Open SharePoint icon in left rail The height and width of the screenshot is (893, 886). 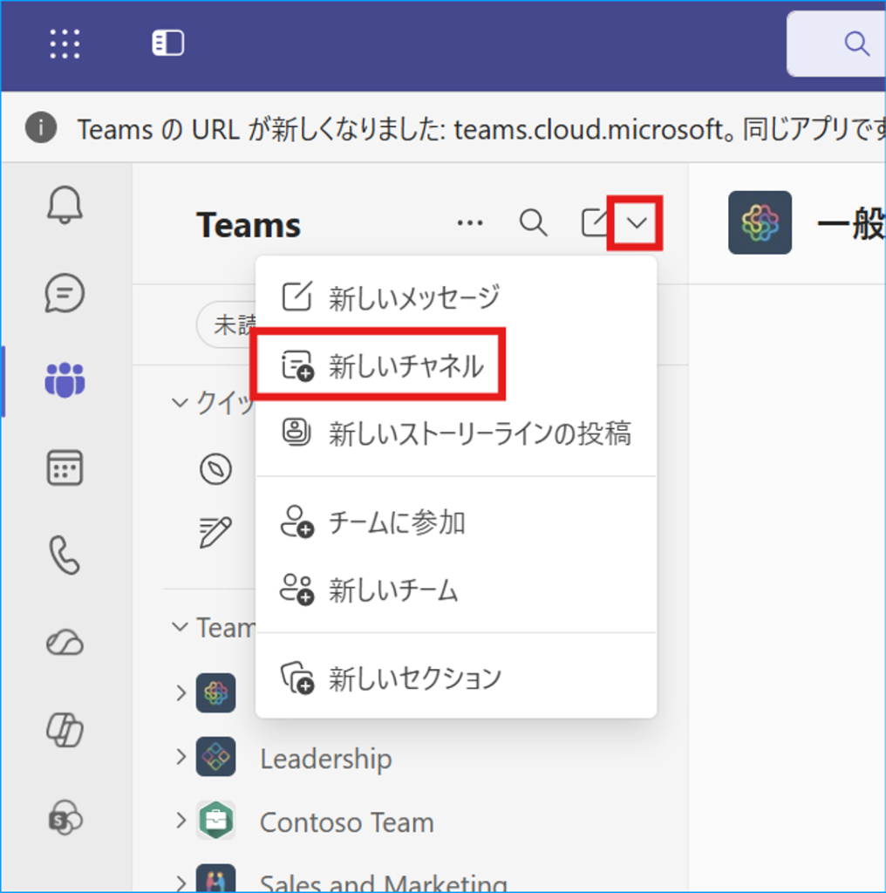click(65, 817)
